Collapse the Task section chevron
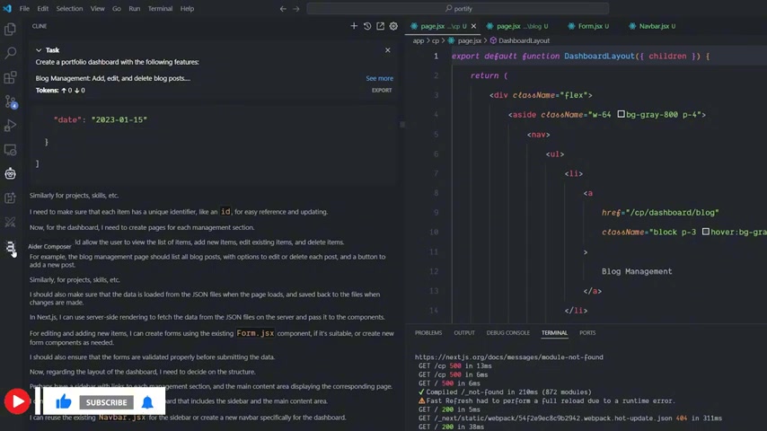This screenshot has width=767, height=431. tap(39, 50)
